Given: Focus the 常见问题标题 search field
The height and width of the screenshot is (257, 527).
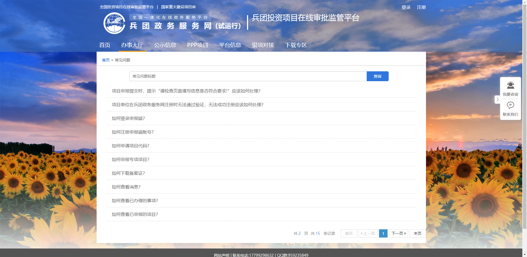Looking at the screenshot, I should [248, 76].
